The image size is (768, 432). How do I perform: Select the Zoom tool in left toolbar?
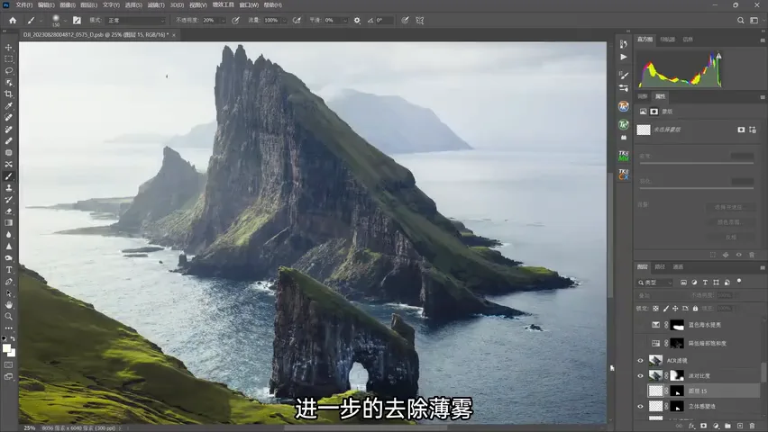pyautogui.click(x=9, y=317)
